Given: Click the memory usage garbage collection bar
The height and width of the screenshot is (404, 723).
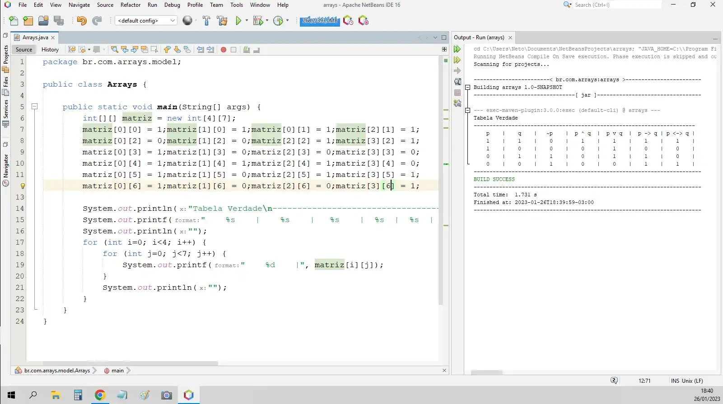Looking at the screenshot, I should click(x=320, y=21).
